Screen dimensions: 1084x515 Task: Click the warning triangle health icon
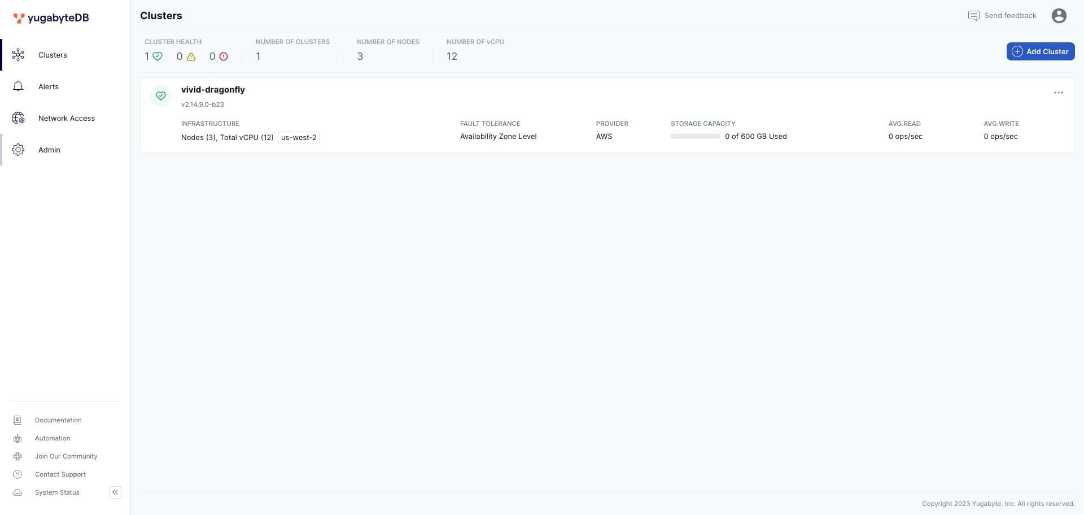coord(191,56)
